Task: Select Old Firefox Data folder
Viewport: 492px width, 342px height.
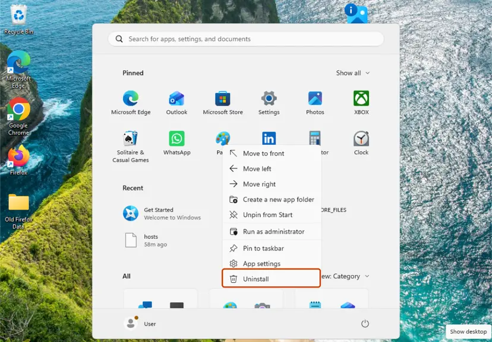Action: (x=18, y=212)
